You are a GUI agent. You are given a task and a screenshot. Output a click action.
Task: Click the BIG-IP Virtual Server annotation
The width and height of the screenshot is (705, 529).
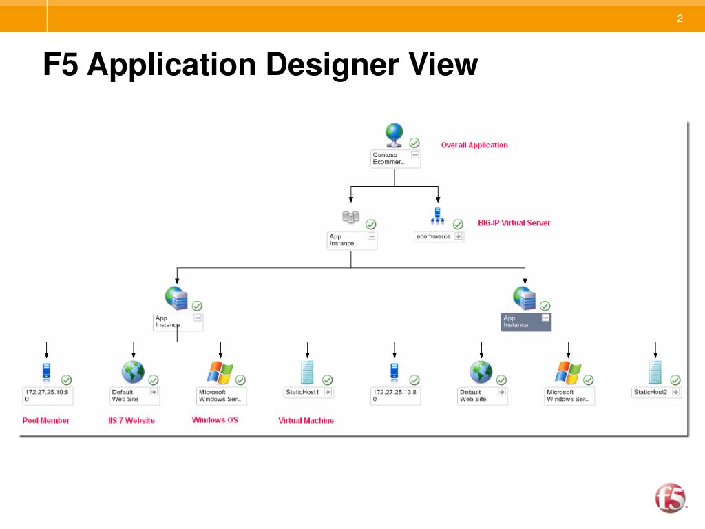[x=514, y=222]
